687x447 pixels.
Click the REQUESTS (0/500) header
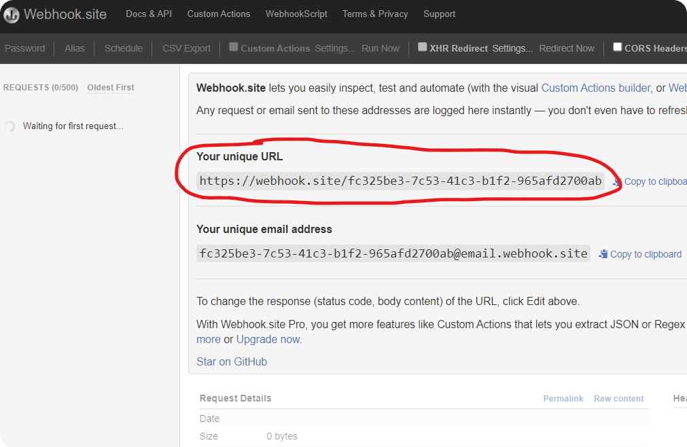(40, 88)
